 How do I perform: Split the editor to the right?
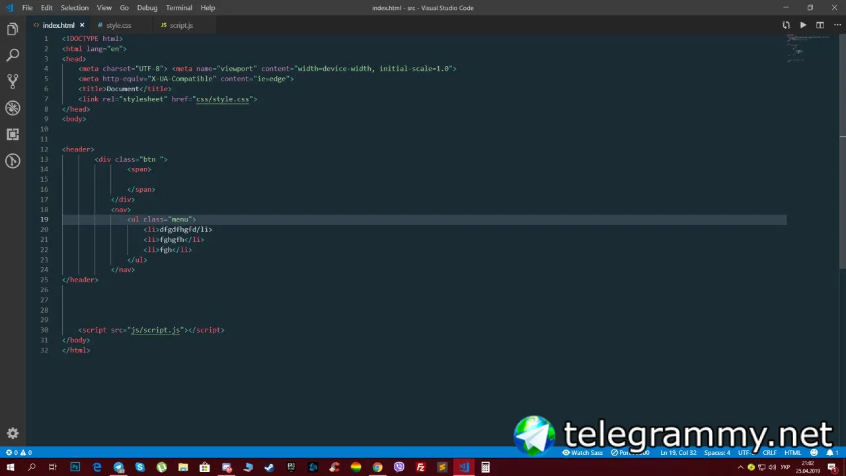(820, 25)
